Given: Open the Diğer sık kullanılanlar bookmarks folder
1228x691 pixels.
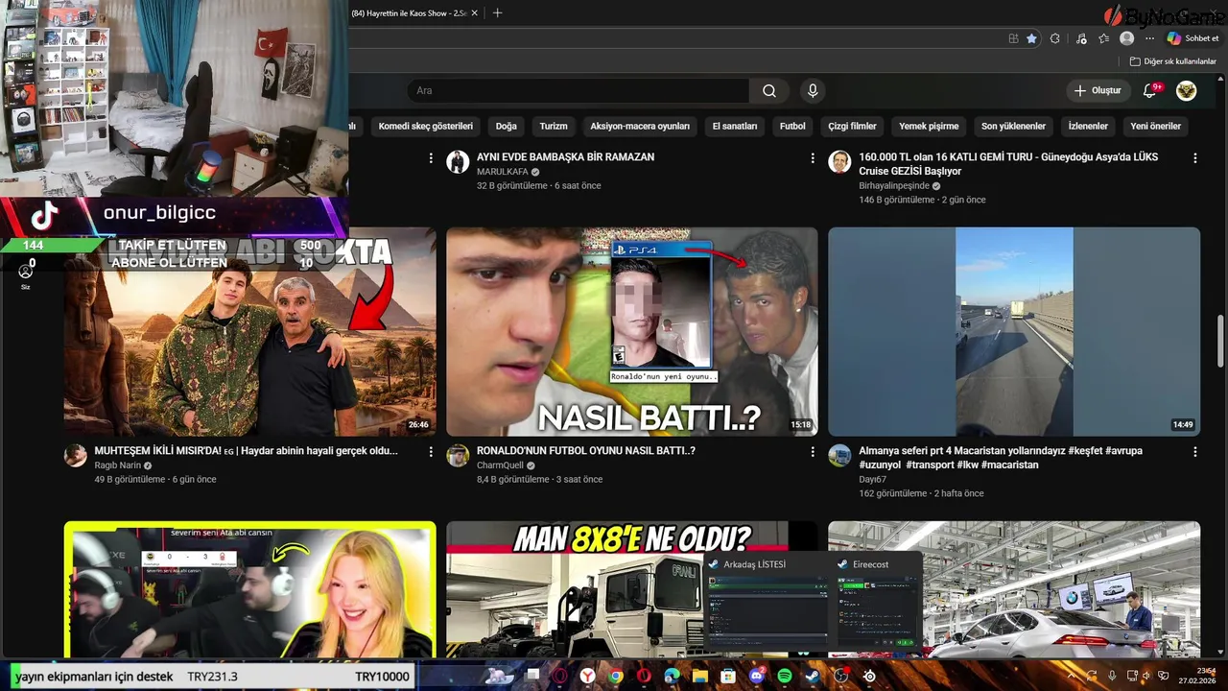Looking at the screenshot, I should (1172, 61).
